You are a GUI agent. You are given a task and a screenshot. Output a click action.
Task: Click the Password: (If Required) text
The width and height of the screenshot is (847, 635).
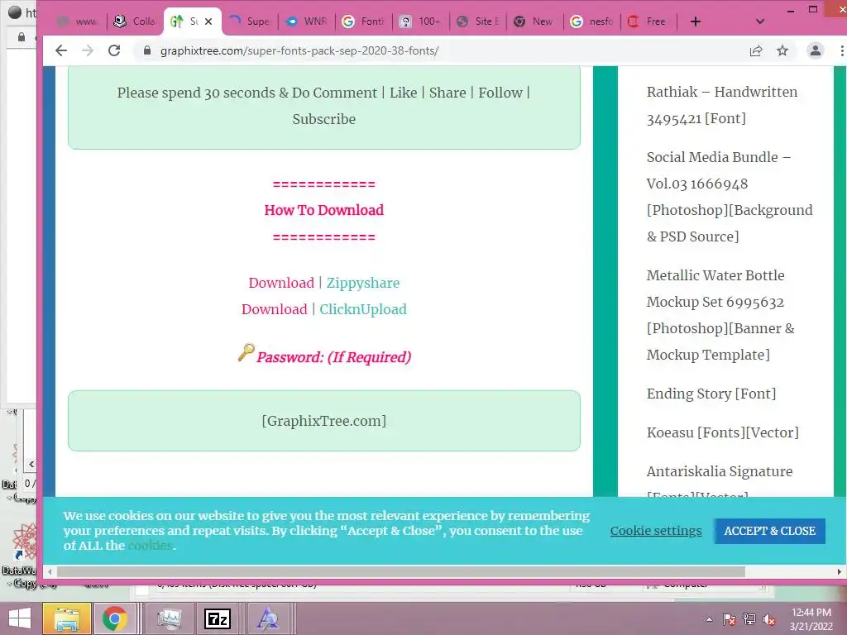pyautogui.click(x=334, y=357)
